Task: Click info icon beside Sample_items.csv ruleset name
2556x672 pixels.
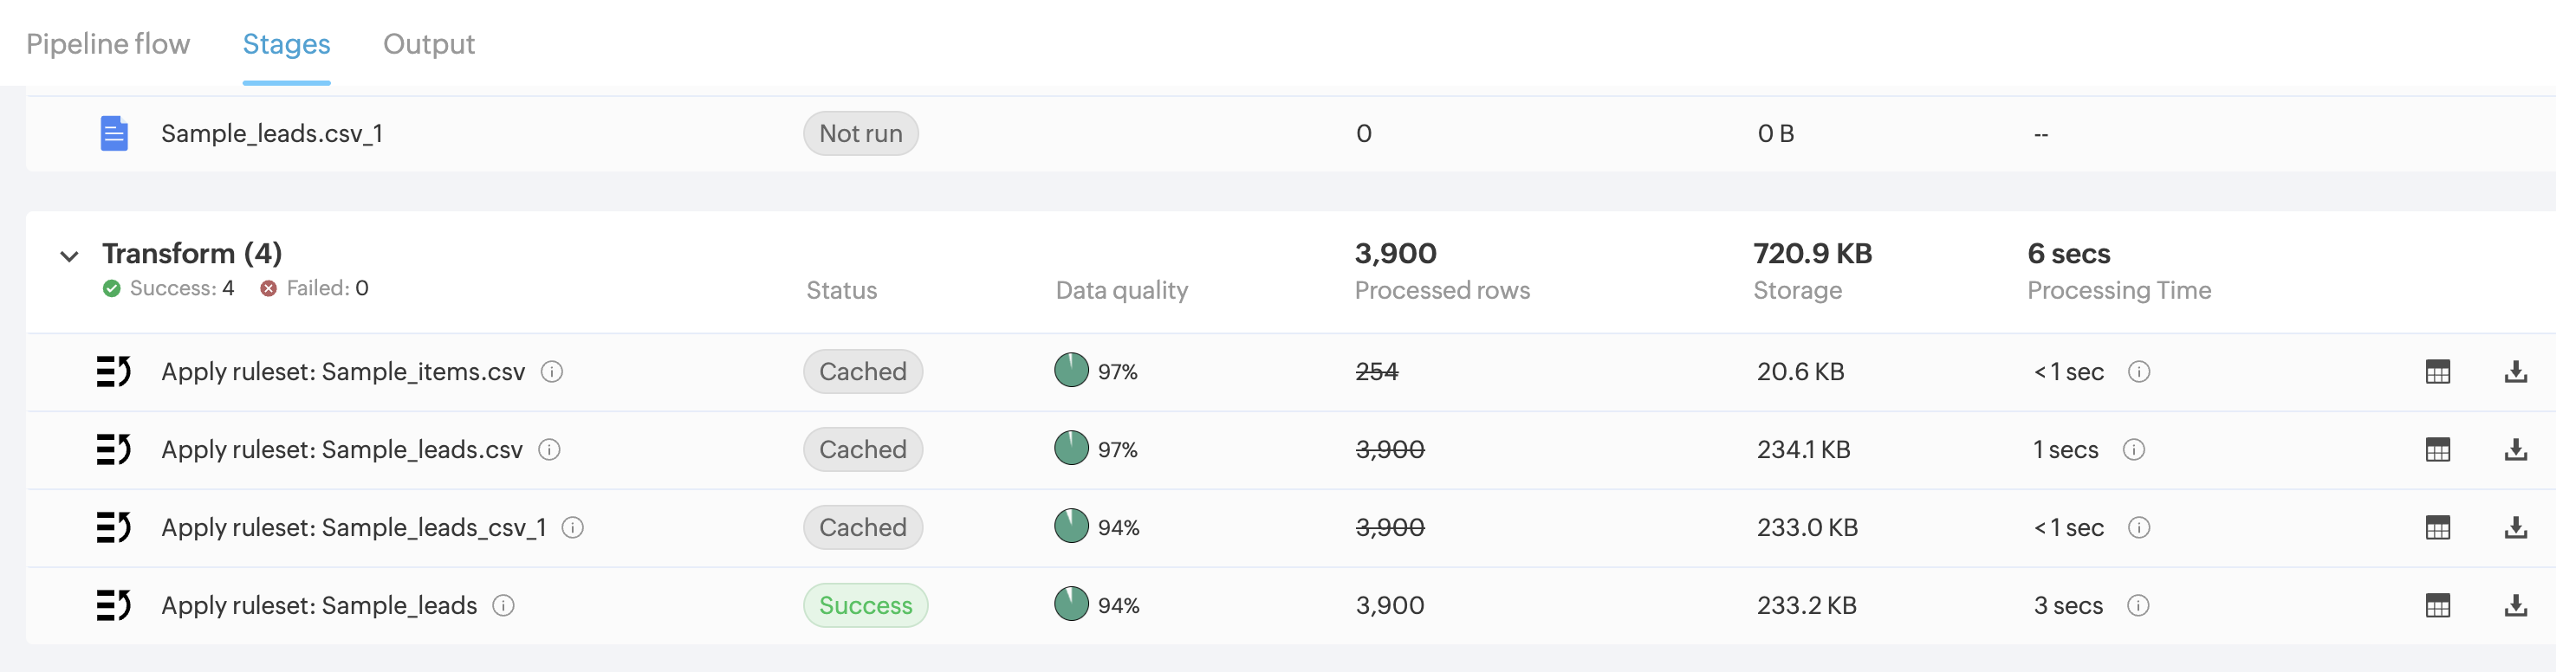Action: (552, 372)
